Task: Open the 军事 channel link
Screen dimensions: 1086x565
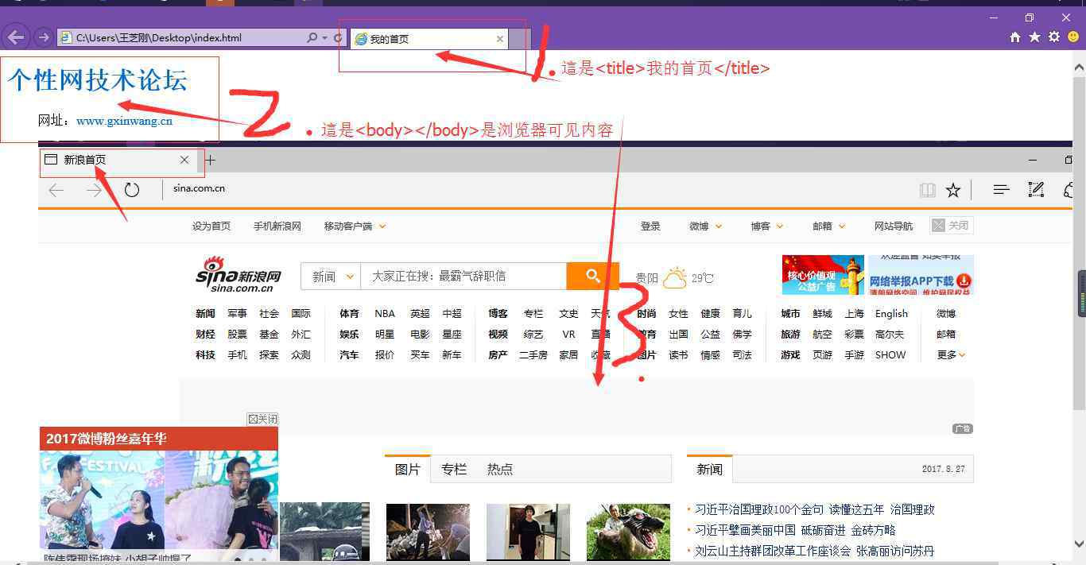Action: click(237, 313)
